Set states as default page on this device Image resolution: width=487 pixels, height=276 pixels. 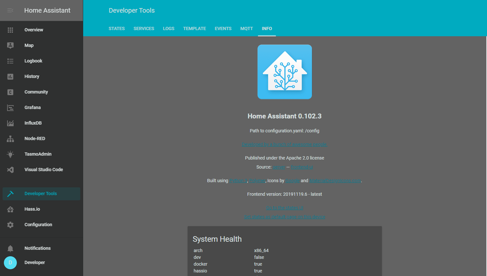284,217
